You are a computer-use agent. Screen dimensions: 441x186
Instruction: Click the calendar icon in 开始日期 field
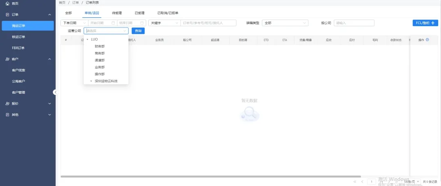pyautogui.click(x=114, y=23)
